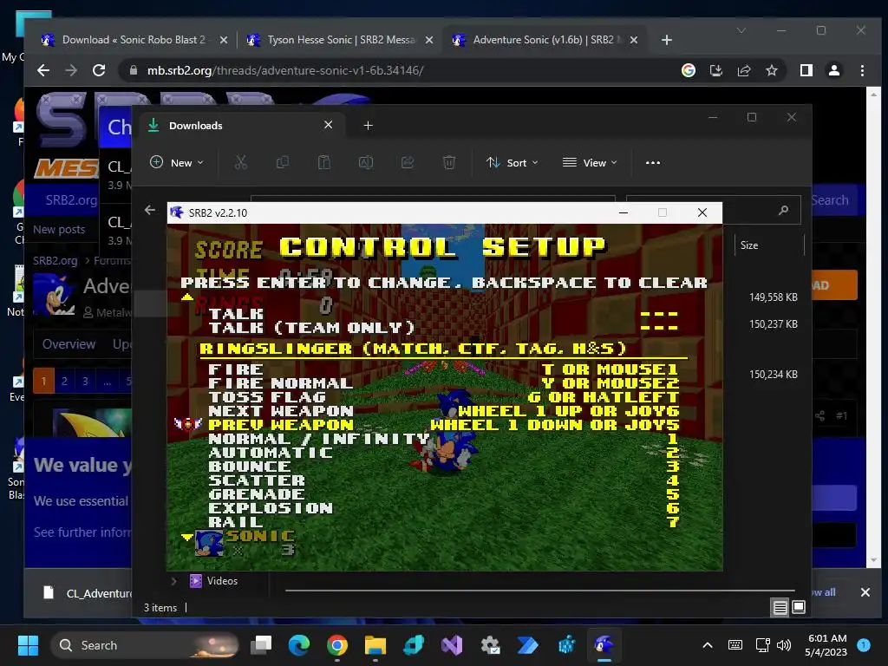Viewport: 888px width, 666px height.
Task: Click the Paste icon in File Explorer
Action: (324, 162)
